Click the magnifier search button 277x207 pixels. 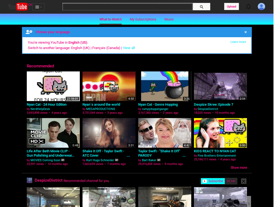coord(201,7)
